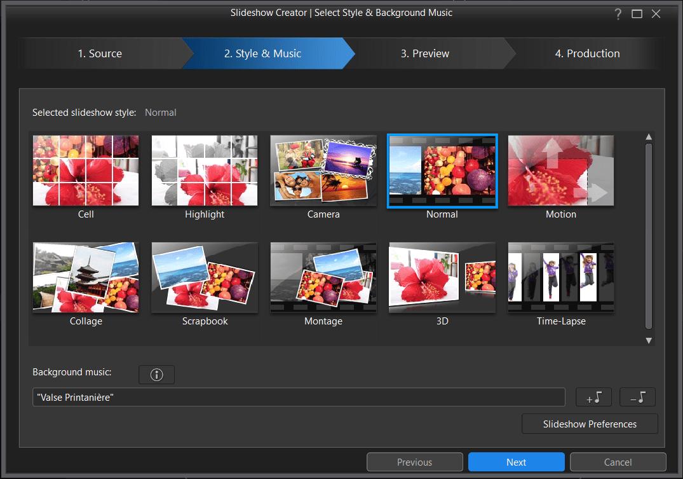Click the 2. Style & Music step
Screen dimensions: 683x479
point(267,53)
